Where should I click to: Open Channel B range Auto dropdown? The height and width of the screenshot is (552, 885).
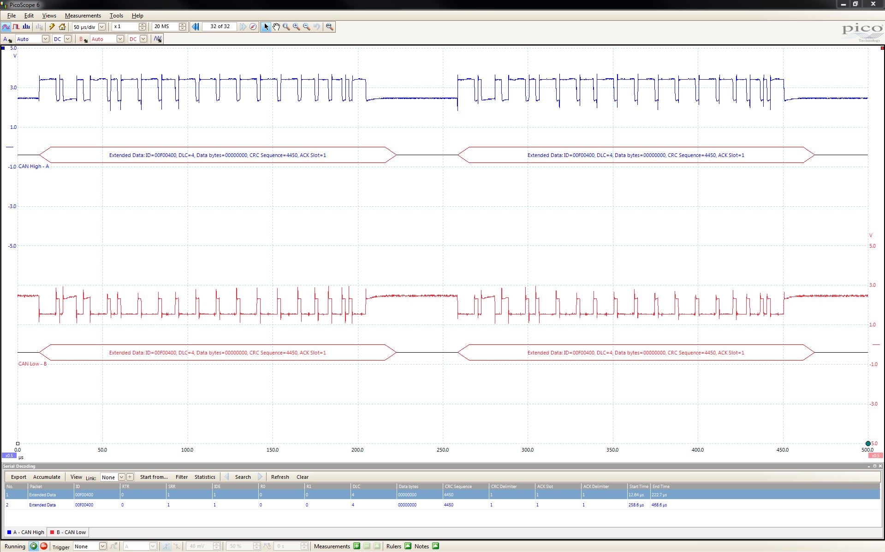pos(120,39)
